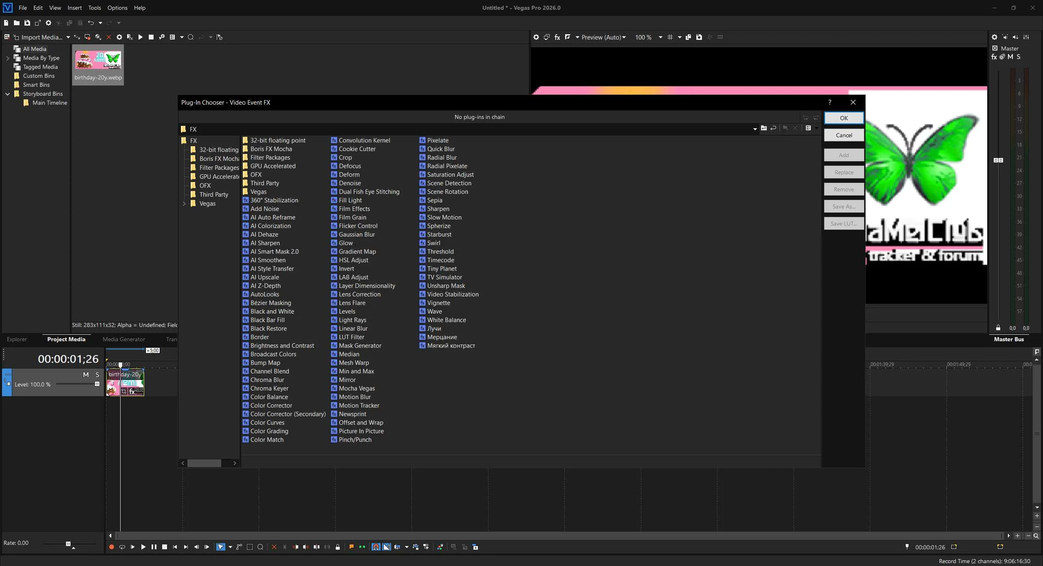This screenshot has width=1043, height=566.
Task: Save snapshot to file in preview toolbar
Action: [x=699, y=37]
